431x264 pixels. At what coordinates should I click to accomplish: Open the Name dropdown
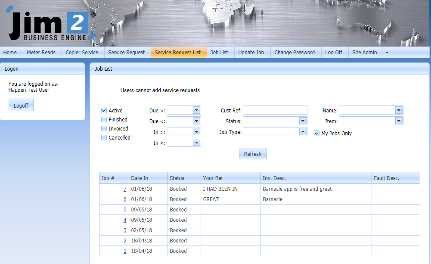pos(399,110)
